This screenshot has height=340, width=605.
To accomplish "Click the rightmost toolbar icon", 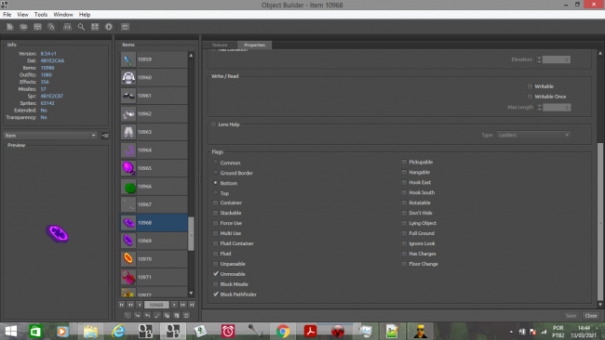I will pos(125,27).
